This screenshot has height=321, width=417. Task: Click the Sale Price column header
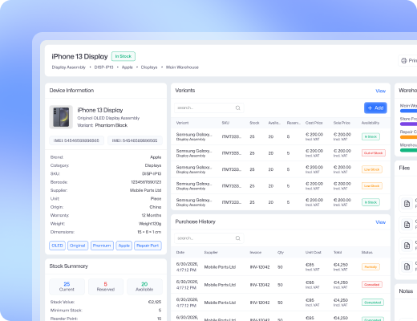click(342, 123)
